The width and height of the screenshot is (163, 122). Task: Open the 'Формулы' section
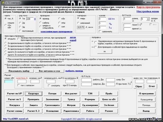pyautogui.click(x=90, y=99)
